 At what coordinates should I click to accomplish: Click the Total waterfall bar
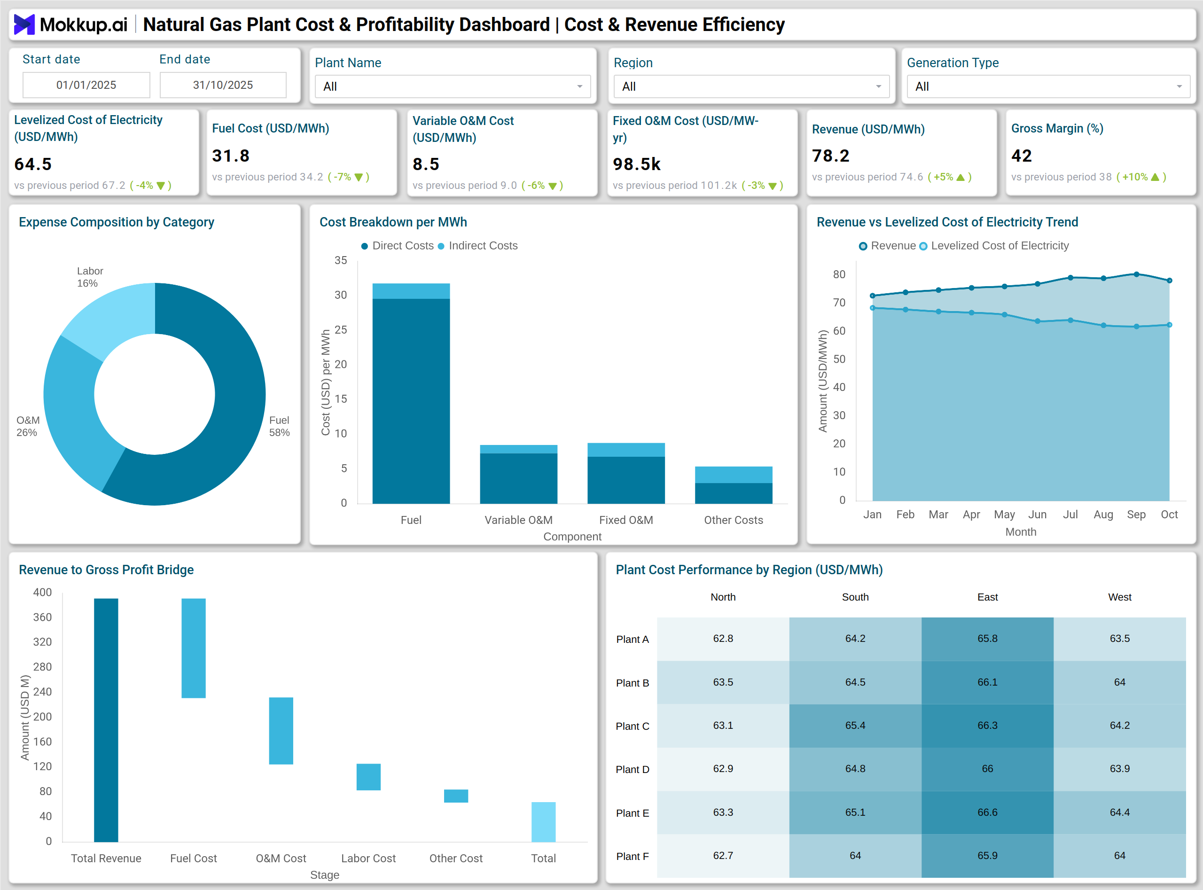pos(543,822)
